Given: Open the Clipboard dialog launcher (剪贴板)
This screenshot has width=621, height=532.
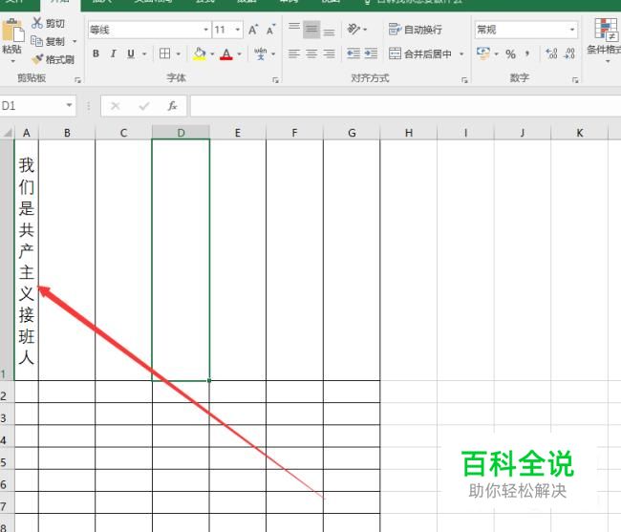Looking at the screenshot, I should pyautogui.click(x=77, y=80).
